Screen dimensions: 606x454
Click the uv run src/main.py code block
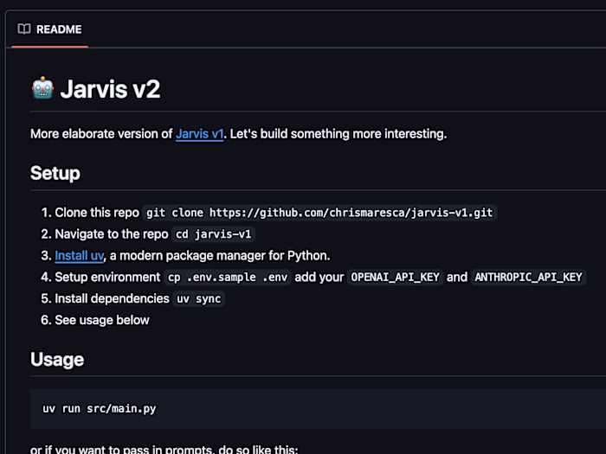tap(318, 409)
